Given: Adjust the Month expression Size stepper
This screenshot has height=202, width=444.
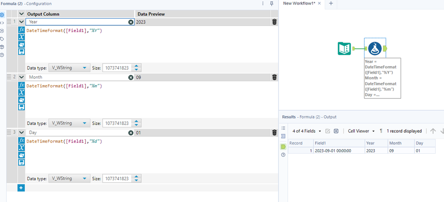Looking at the screenshot, I should click(x=136, y=123).
